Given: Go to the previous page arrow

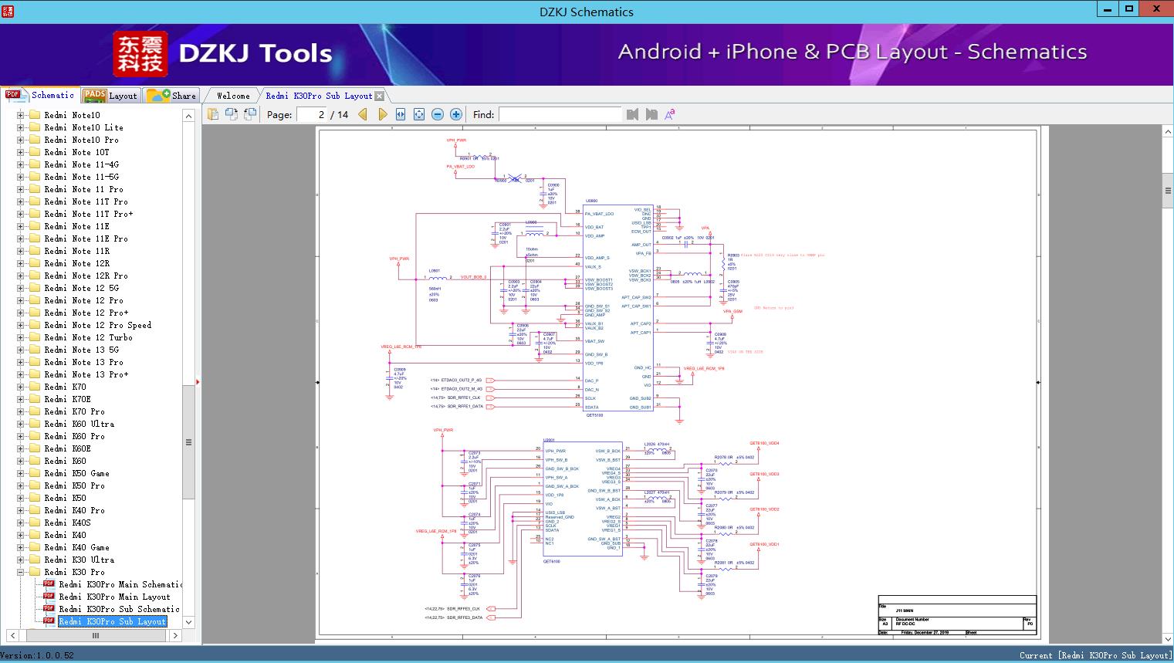Looking at the screenshot, I should (x=363, y=114).
